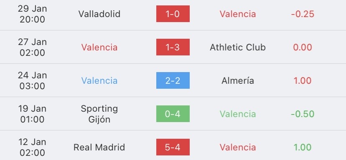Viewport: 346px width, 160px height.
Task: Click the red 5-4 score badge
Action: pyautogui.click(x=173, y=147)
